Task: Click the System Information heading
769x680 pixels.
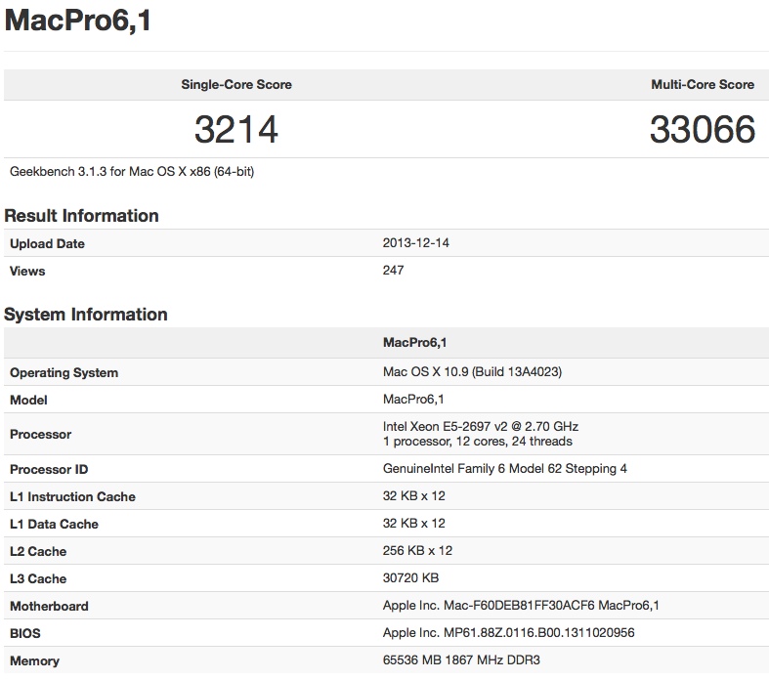Action: click(86, 315)
